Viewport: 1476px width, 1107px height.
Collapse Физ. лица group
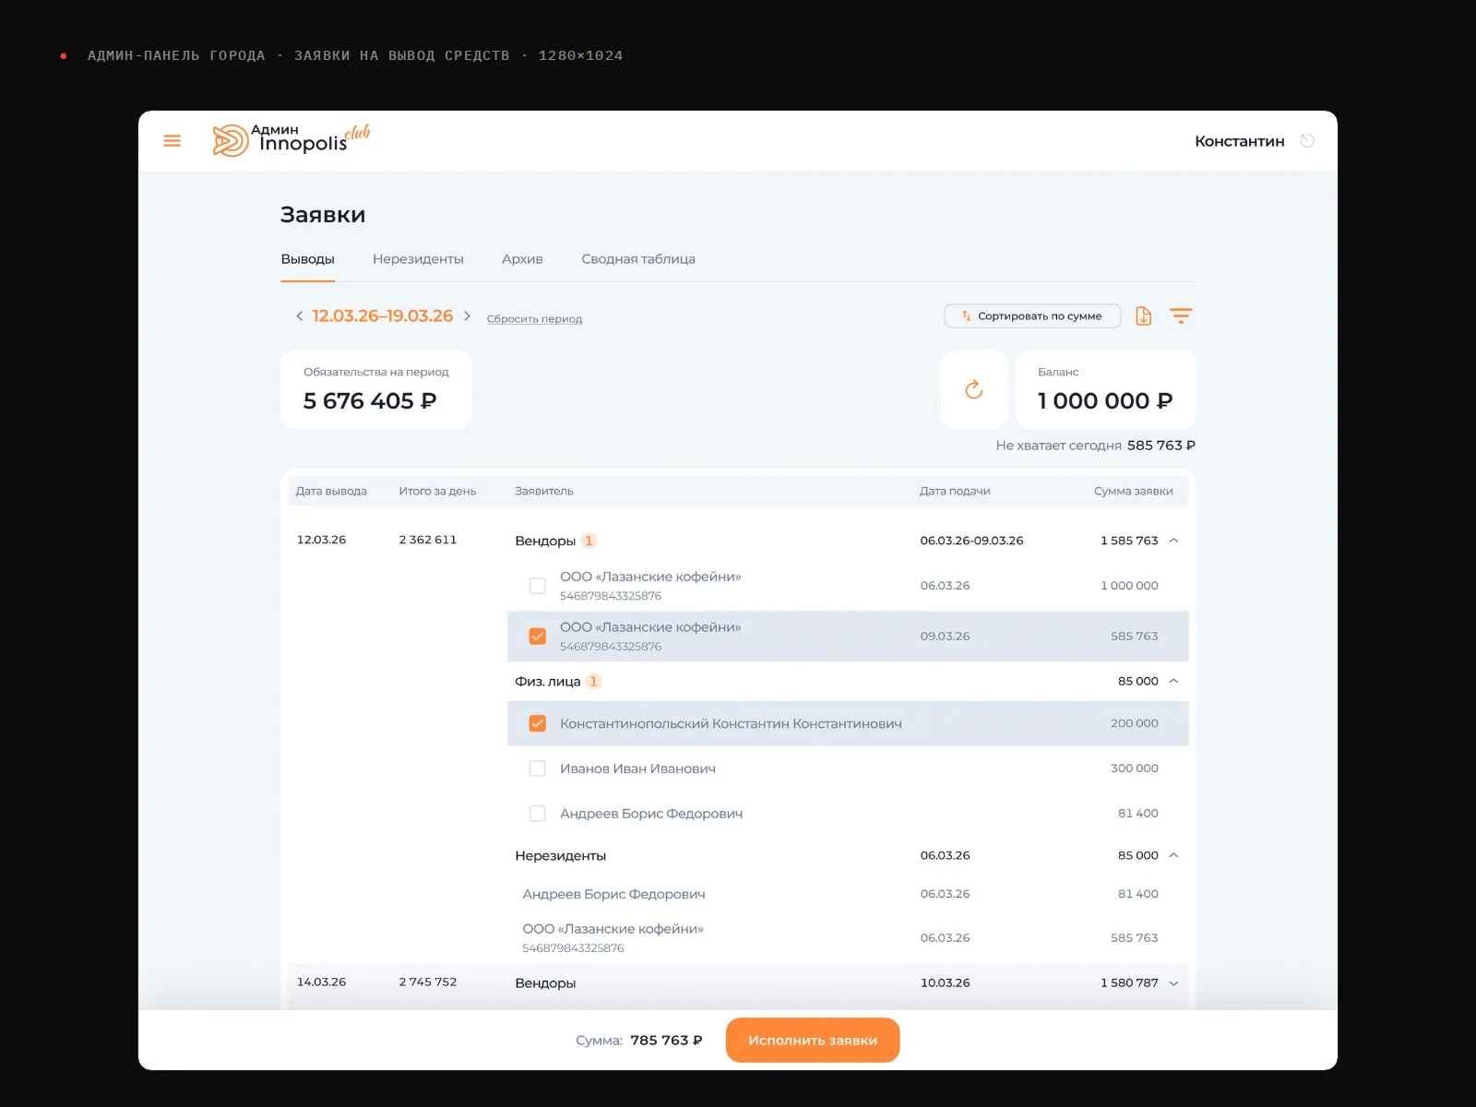(x=1173, y=681)
